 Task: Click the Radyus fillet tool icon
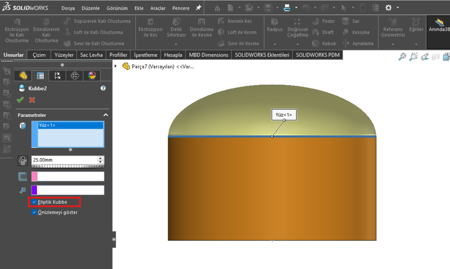click(275, 22)
